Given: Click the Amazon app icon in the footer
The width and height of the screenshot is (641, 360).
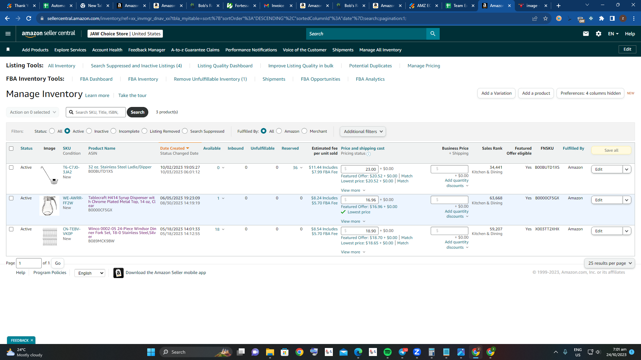Looking at the screenshot, I should pos(118,273).
